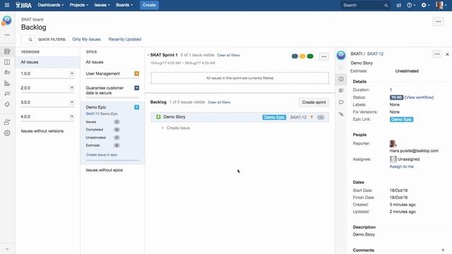This screenshot has width=452, height=254.
Task: Open the sidebar ellipsis menu
Action: tap(7, 35)
